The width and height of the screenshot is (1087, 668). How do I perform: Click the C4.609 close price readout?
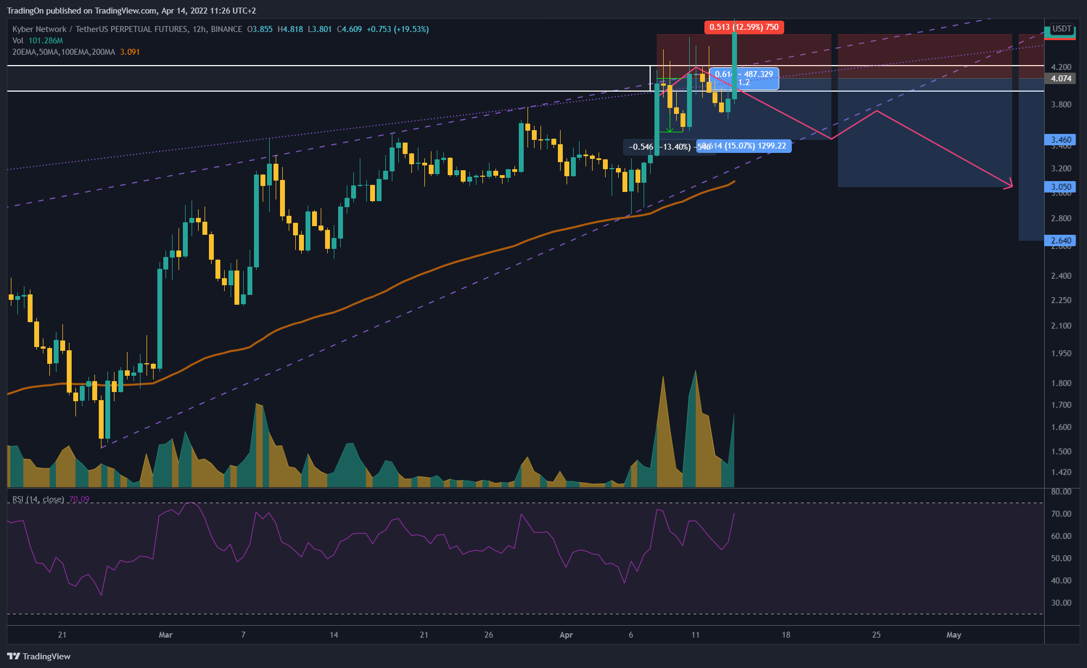(x=349, y=29)
